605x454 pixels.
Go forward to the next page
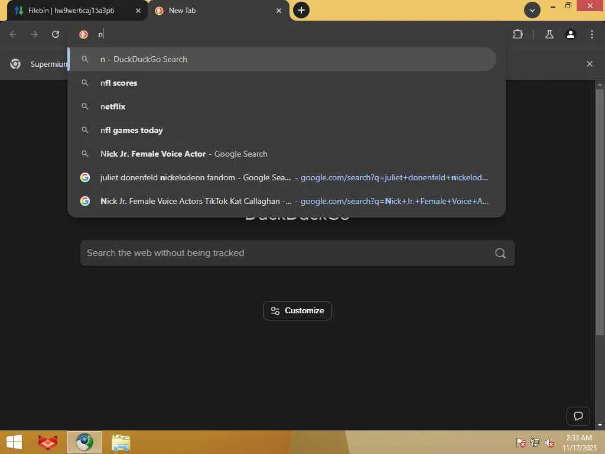point(34,34)
